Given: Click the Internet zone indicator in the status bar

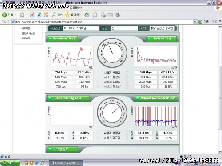Looking at the screenshot, I should tap(186, 156).
